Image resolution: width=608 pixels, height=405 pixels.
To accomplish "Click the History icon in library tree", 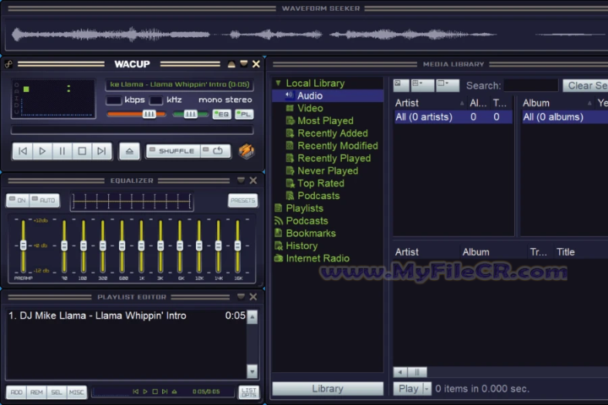I will point(278,246).
